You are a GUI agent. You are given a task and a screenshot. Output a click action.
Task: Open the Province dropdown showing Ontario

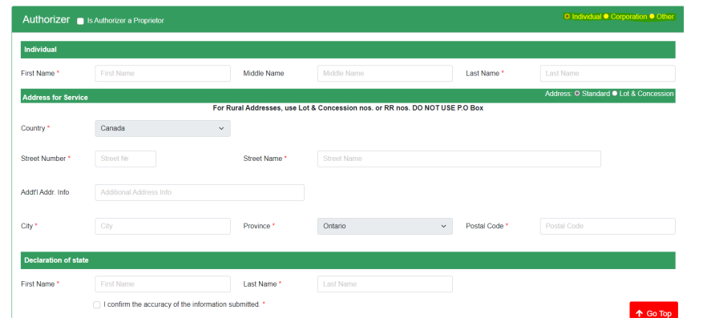(385, 226)
